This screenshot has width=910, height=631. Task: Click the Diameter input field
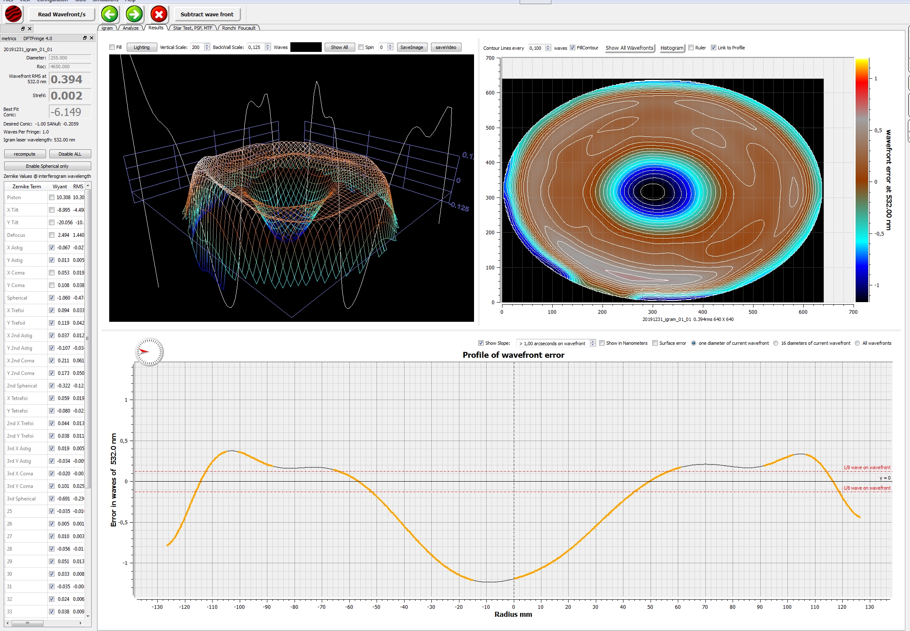click(69, 58)
